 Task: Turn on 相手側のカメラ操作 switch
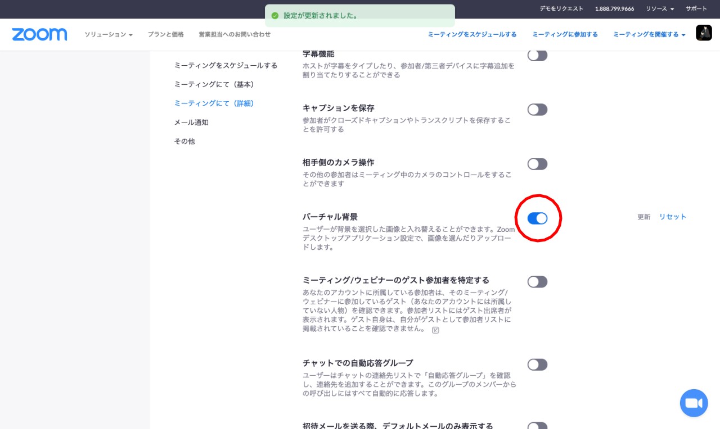click(x=537, y=164)
